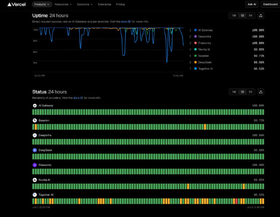The height and width of the screenshot is (217, 280).
Task: Go to the Enterprise page
Action: coord(104,4)
